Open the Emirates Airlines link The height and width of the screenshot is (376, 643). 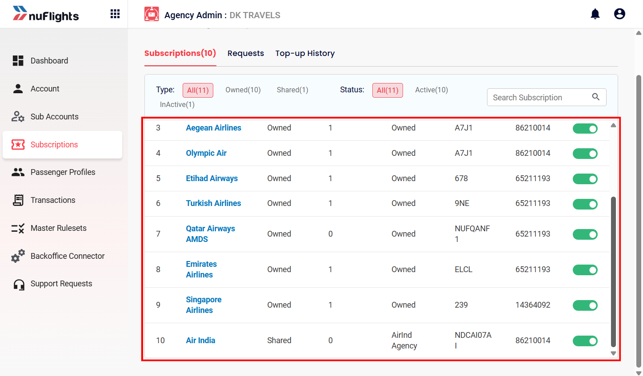tap(201, 269)
